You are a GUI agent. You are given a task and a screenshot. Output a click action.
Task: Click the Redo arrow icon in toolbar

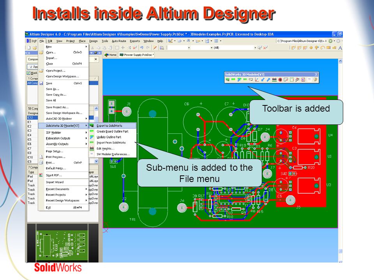(x=148, y=47)
